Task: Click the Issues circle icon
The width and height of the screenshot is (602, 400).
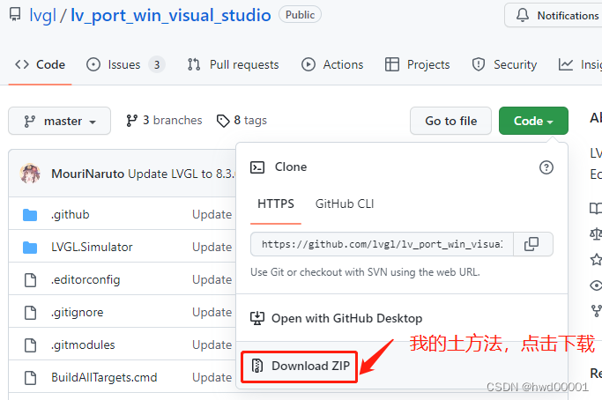Action: [93, 64]
